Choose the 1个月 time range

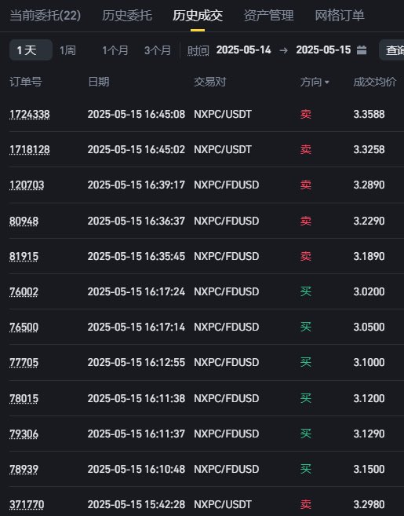[x=115, y=50]
